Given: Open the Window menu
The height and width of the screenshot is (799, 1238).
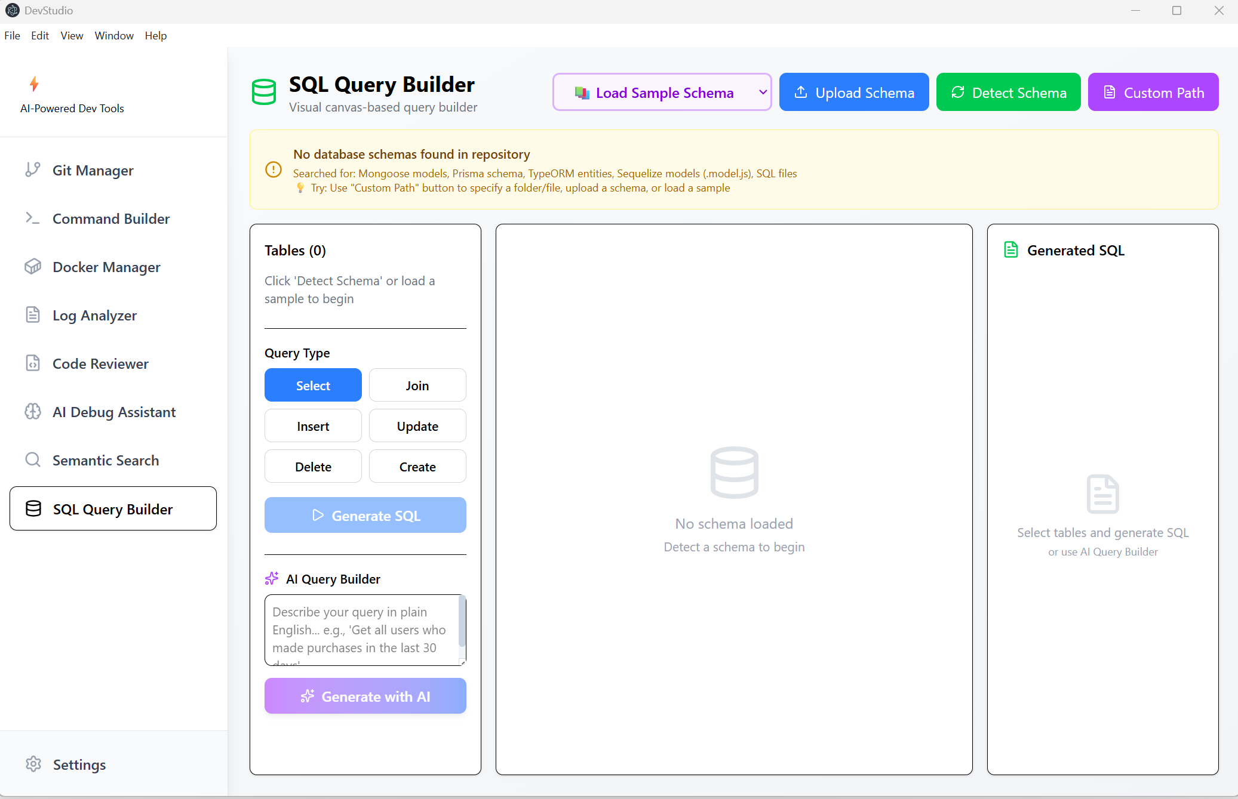Looking at the screenshot, I should click(x=114, y=36).
